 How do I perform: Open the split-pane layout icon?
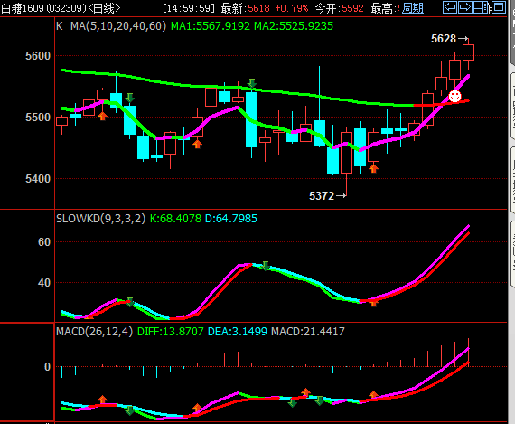481,7
